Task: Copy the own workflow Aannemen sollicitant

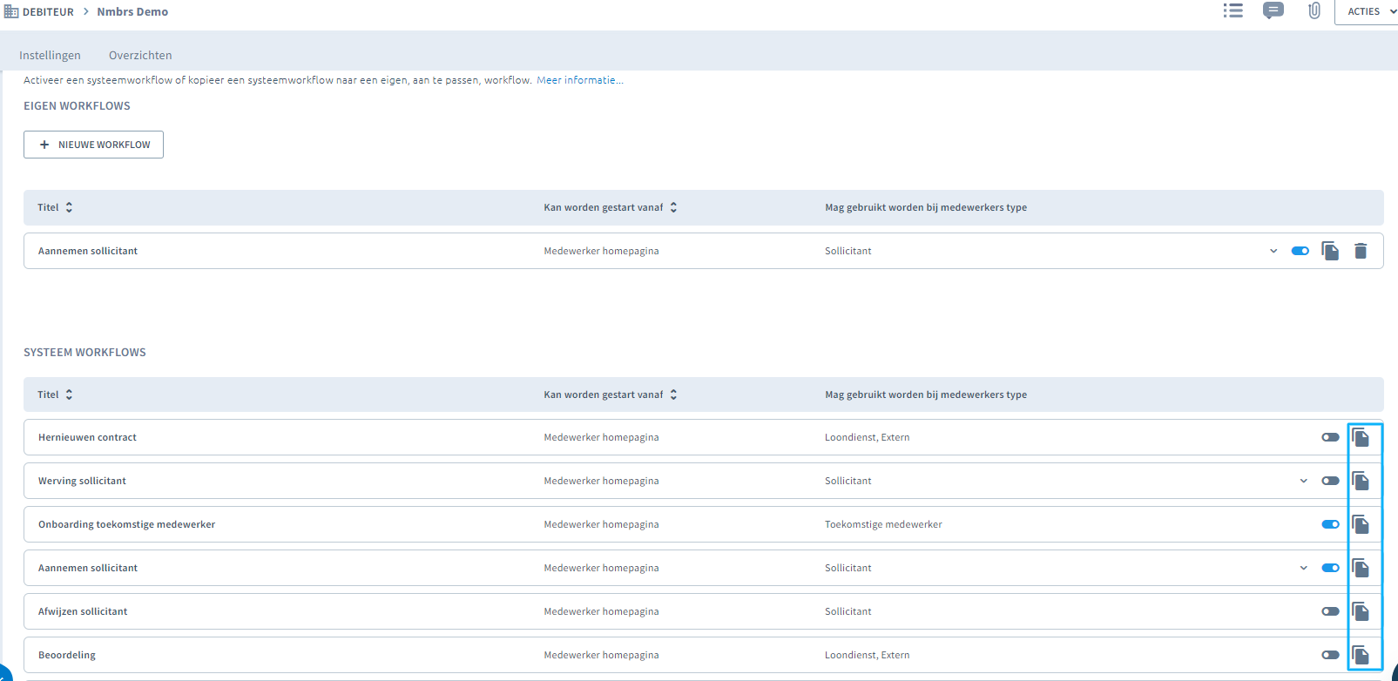Action: [x=1330, y=251]
